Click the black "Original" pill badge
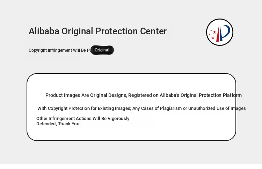Viewport: 262px width, 169px height. click(x=102, y=50)
